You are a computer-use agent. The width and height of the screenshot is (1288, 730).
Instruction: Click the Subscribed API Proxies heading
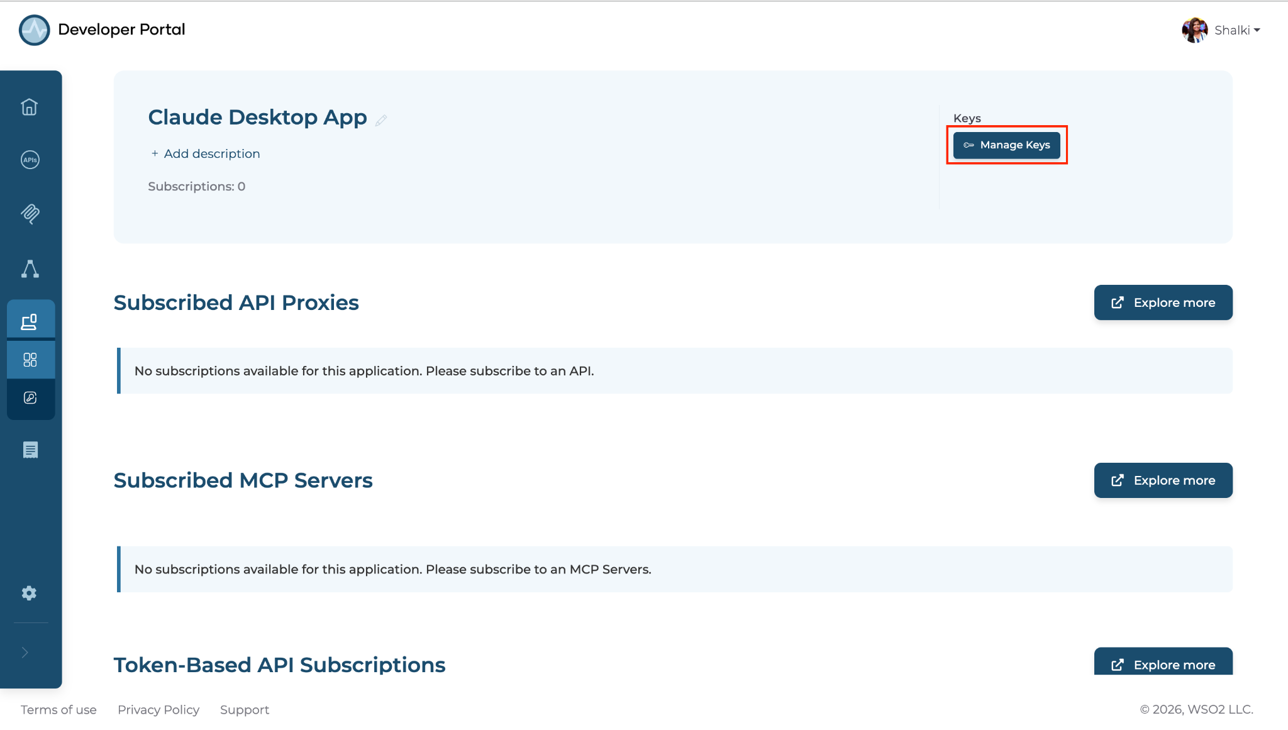point(236,303)
